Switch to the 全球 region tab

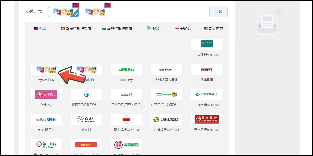coord(153,29)
